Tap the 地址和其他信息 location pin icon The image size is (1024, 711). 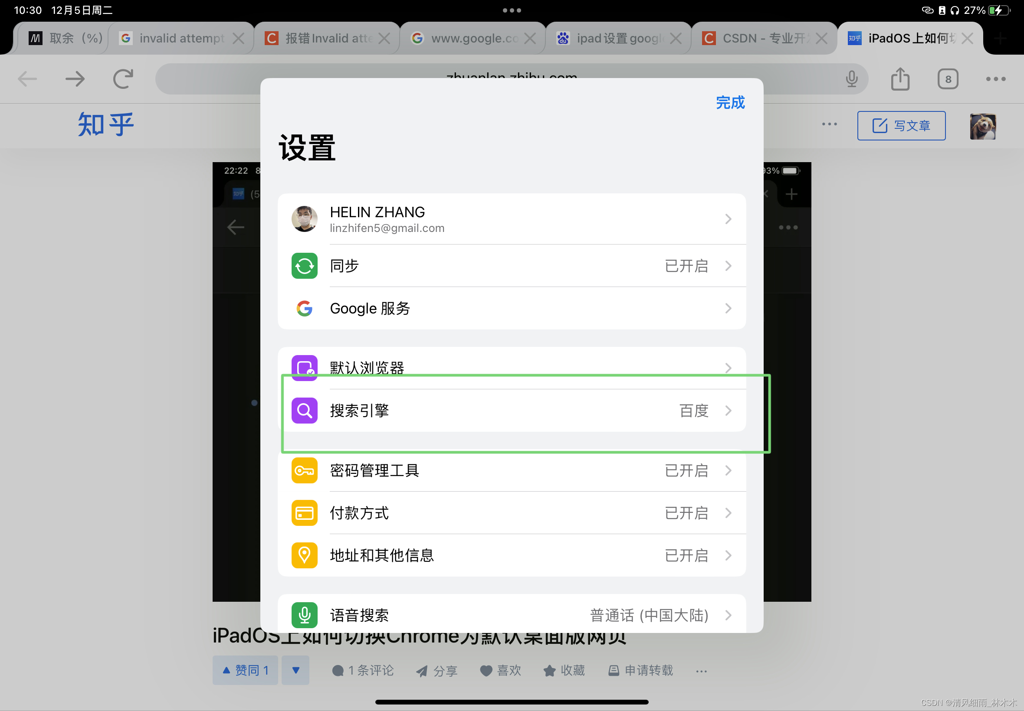click(304, 555)
